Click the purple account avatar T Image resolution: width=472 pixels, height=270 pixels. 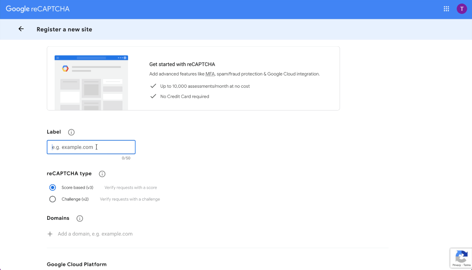pyautogui.click(x=462, y=8)
